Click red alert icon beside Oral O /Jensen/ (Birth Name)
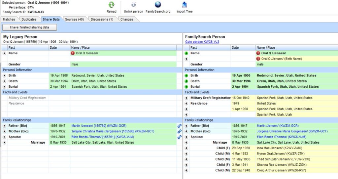Viewport: 338px width, 179px height. point(258,59)
